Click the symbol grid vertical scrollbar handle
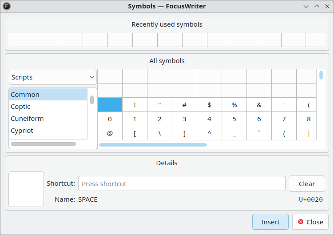The height and width of the screenshot is (235, 334). [321, 75]
